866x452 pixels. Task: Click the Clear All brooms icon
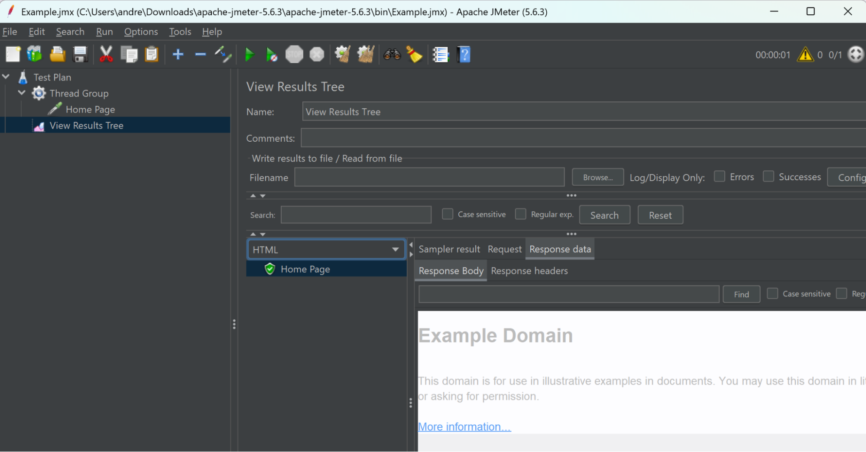[x=366, y=55]
